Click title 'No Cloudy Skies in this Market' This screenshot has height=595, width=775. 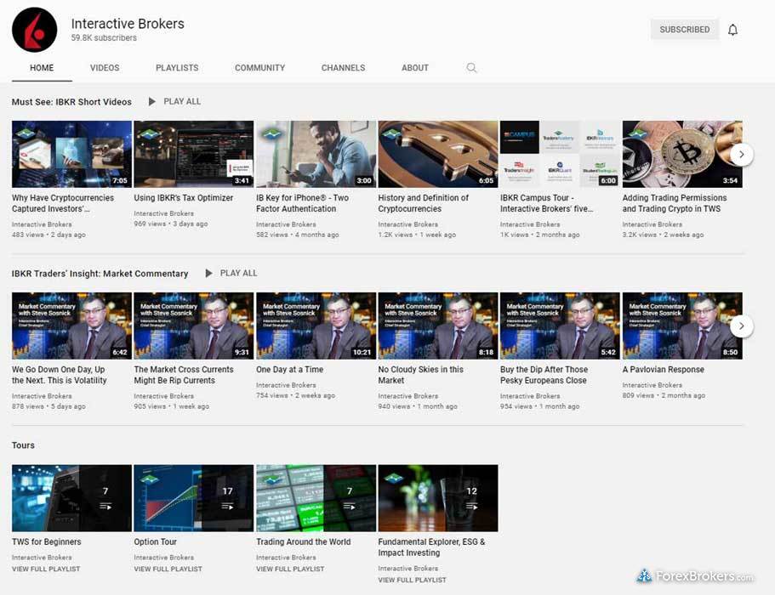pos(420,375)
